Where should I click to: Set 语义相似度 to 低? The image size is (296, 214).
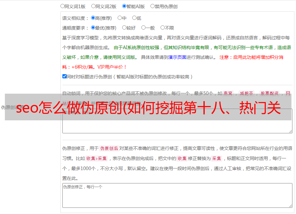pyautogui.click(x=134, y=18)
